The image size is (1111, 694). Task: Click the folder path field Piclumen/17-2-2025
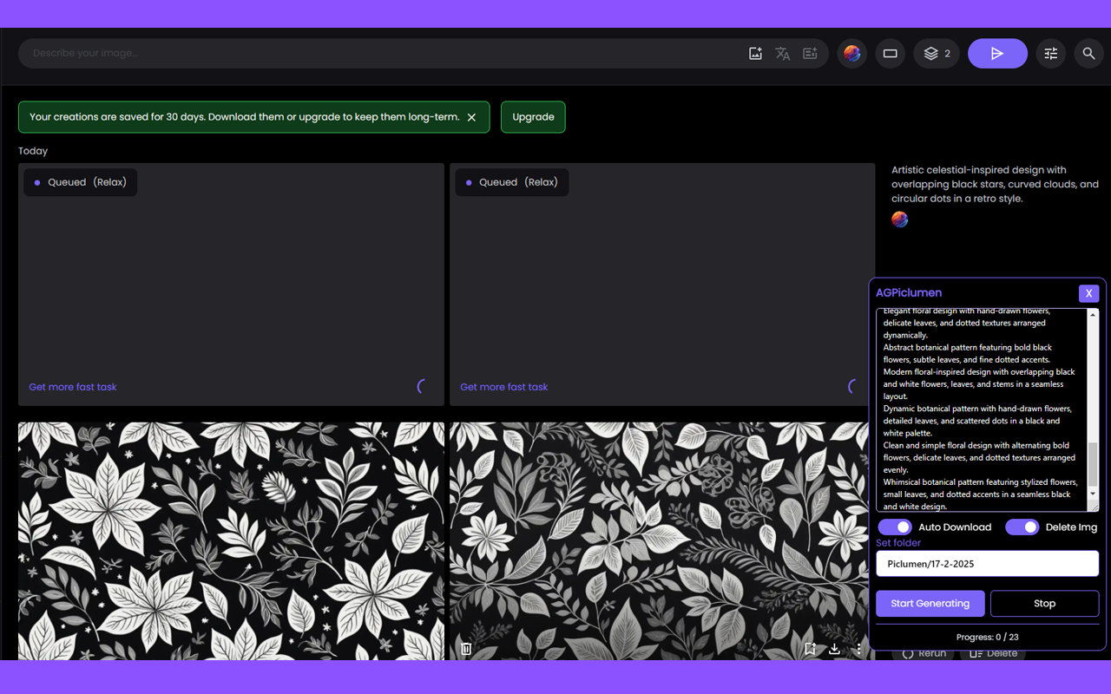pyautogui.click(x=988, y=564)
